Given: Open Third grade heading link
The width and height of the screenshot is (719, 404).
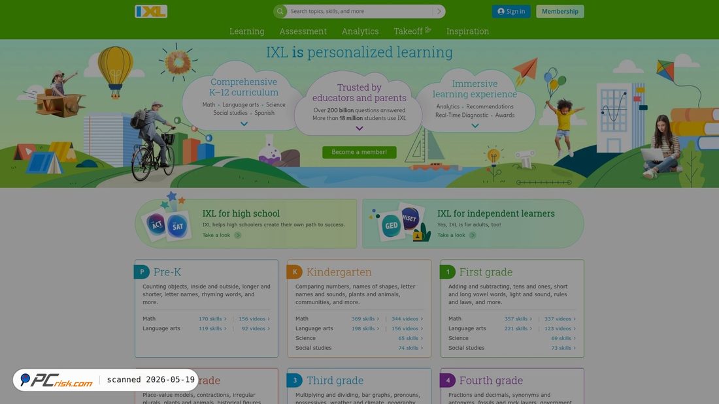Looking at the screenshot, I should pos(335,381).
